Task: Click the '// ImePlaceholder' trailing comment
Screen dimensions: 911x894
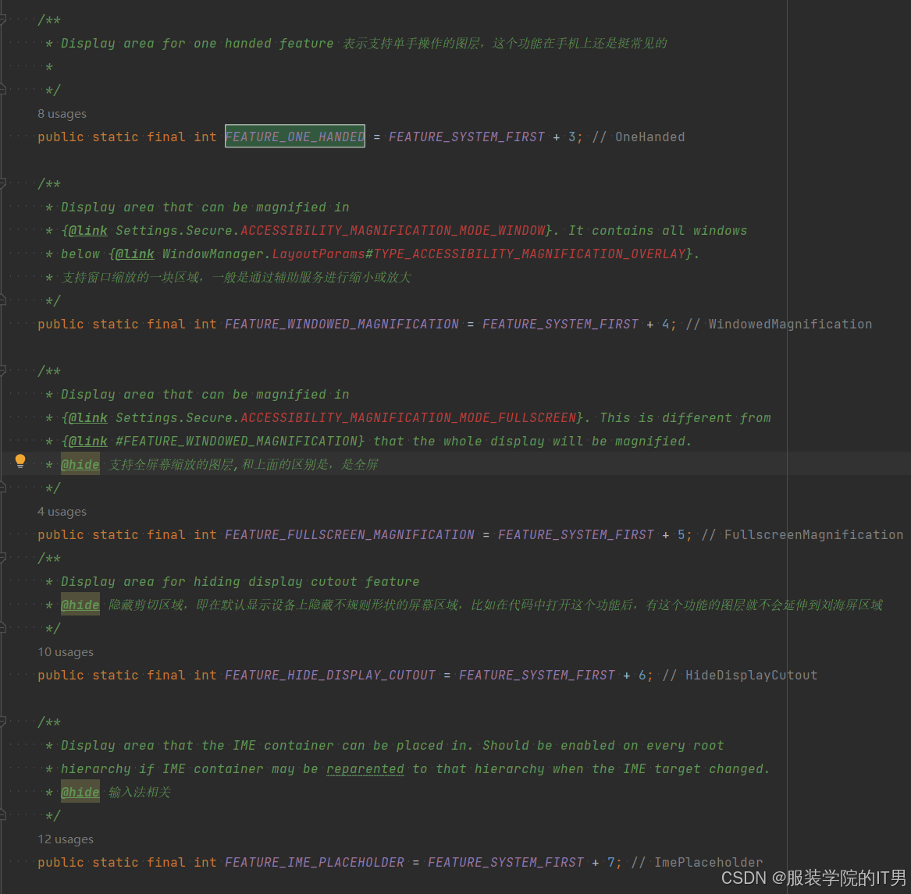Action: pos(697,863)
